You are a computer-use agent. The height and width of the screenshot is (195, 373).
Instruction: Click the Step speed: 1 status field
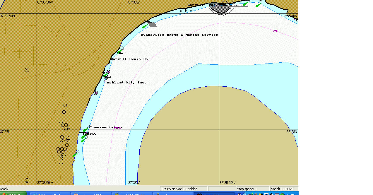(253, 189)
